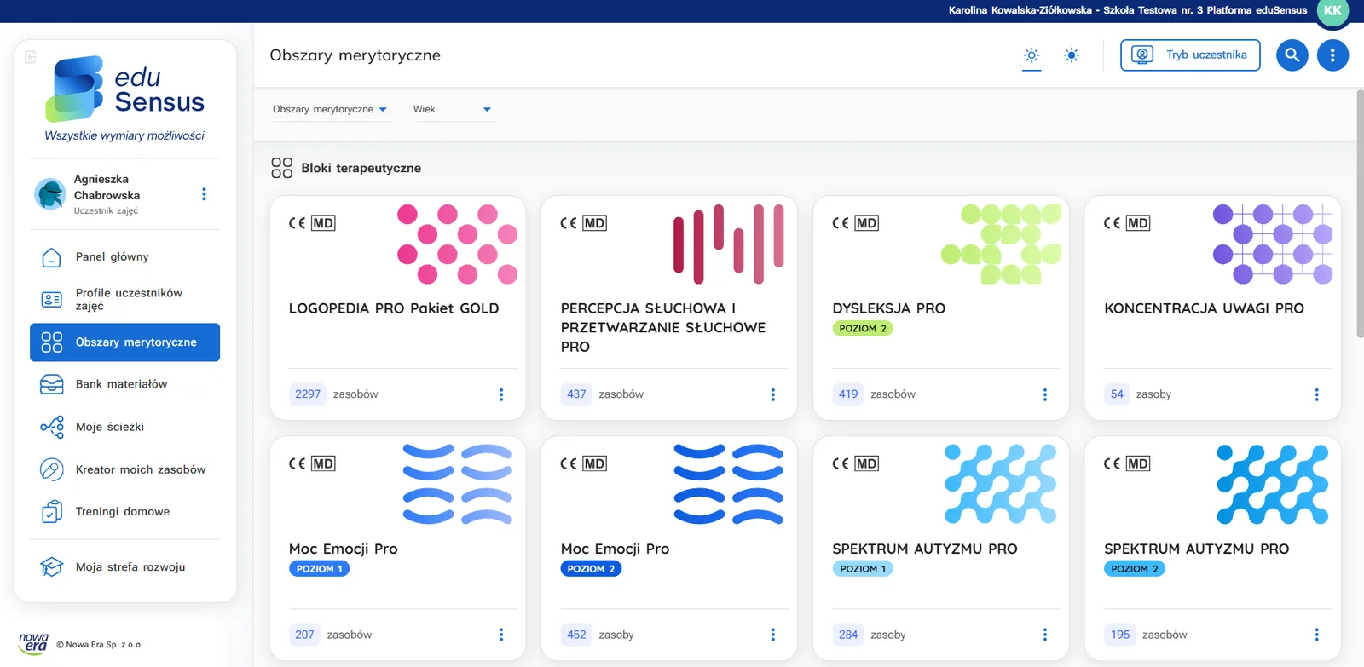Click the 54 zasoby count
The image size is (1364, 667).
[x=1138, y=394]
